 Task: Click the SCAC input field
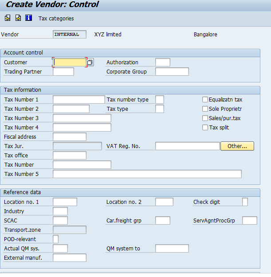tap(60, 221)
